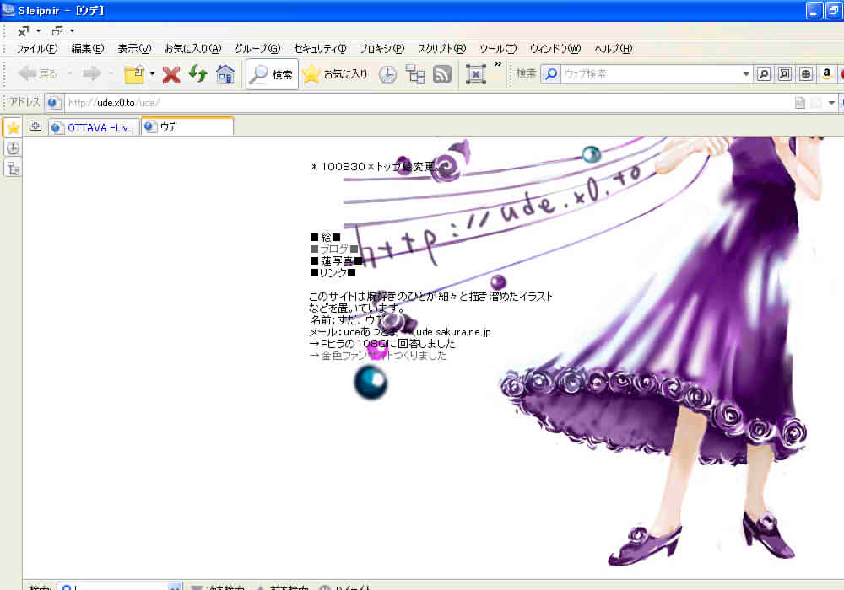Click the document icon in address bar

pyautogui.click(x=800, y=103)
